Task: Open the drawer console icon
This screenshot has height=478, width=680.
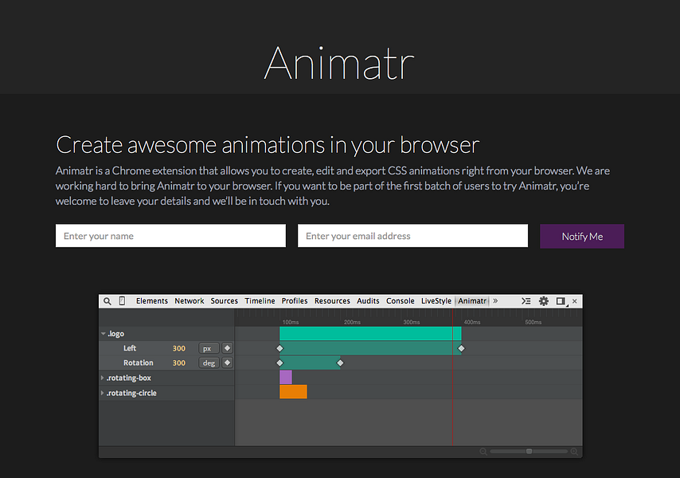Action: [x=526, y=301]
